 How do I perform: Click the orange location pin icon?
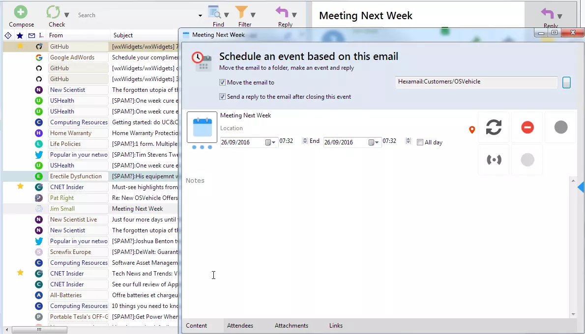[x=472, y=130]
